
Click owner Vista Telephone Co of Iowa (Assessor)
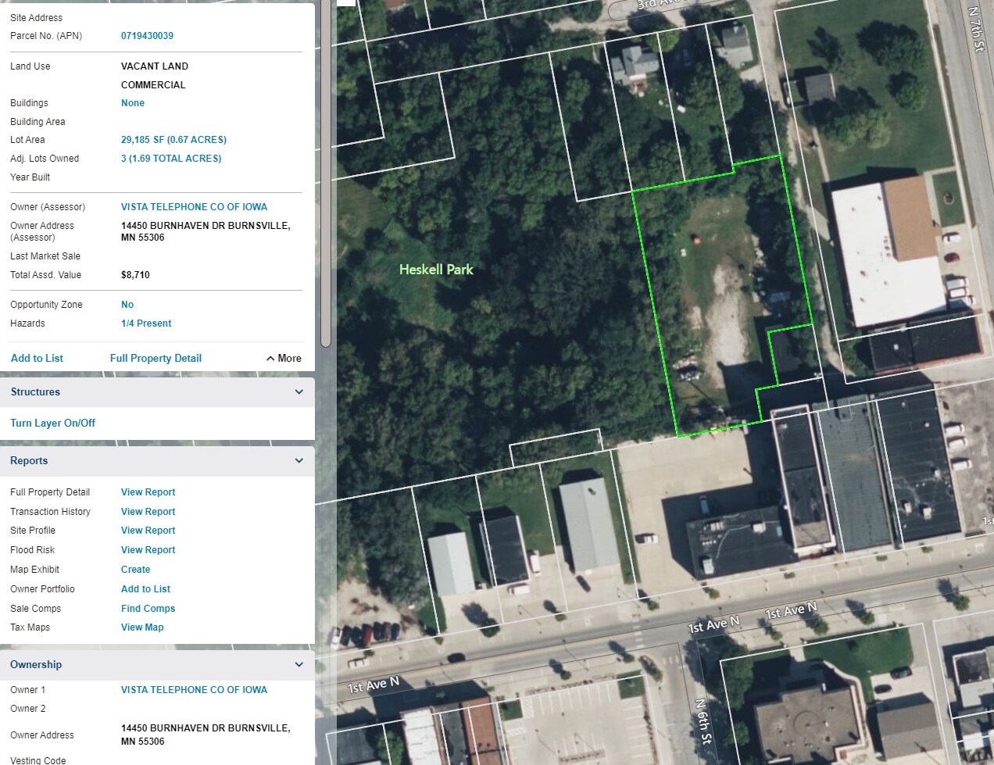click(194, 207)
